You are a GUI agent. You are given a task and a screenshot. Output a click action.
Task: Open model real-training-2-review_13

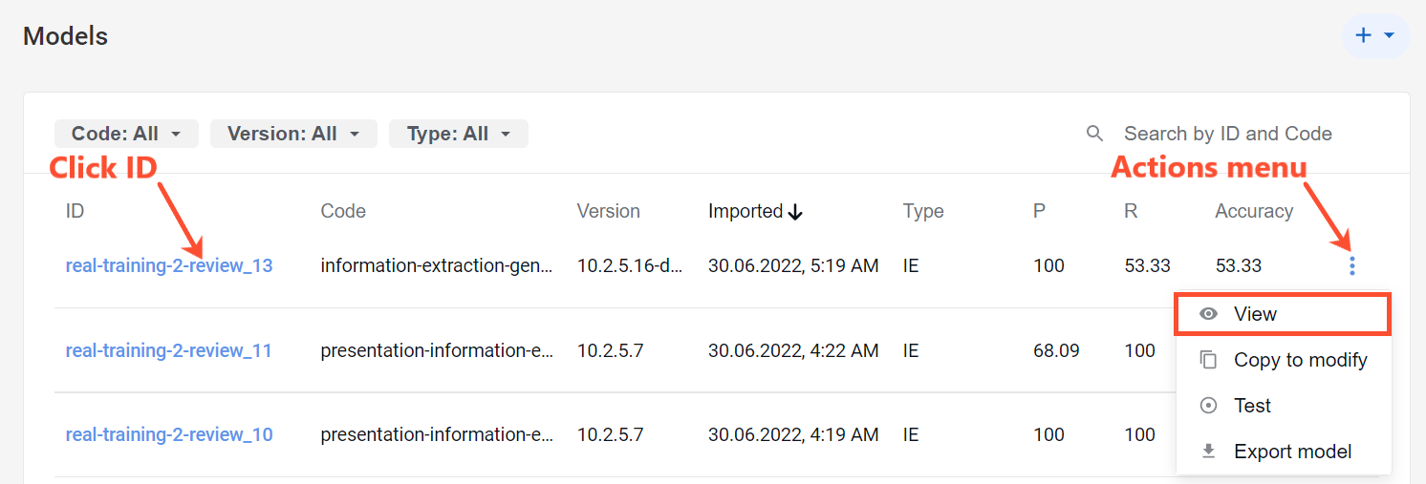[169, 265]
